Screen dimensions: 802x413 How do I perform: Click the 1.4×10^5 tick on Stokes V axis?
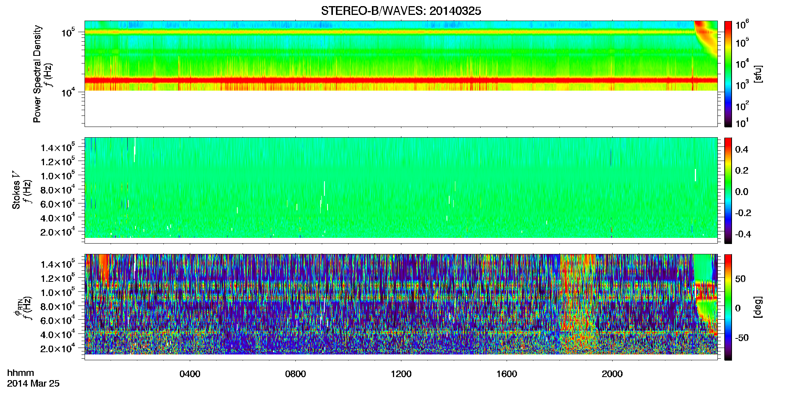(x=58, y=148)
